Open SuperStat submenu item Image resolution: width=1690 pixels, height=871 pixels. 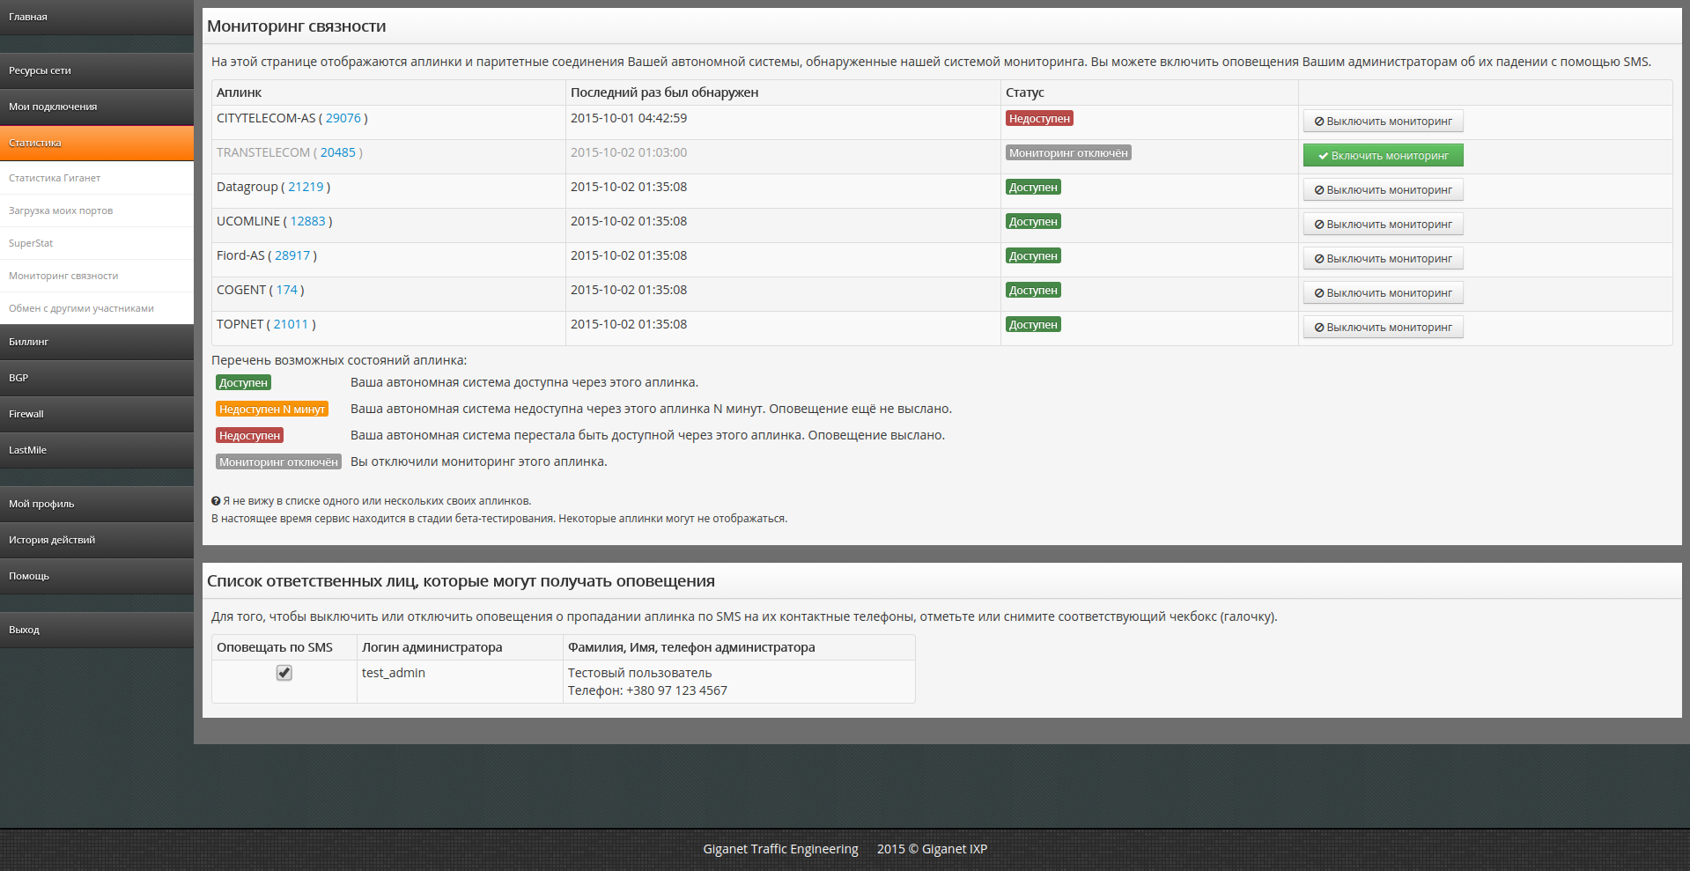click(x=97, y=243)
